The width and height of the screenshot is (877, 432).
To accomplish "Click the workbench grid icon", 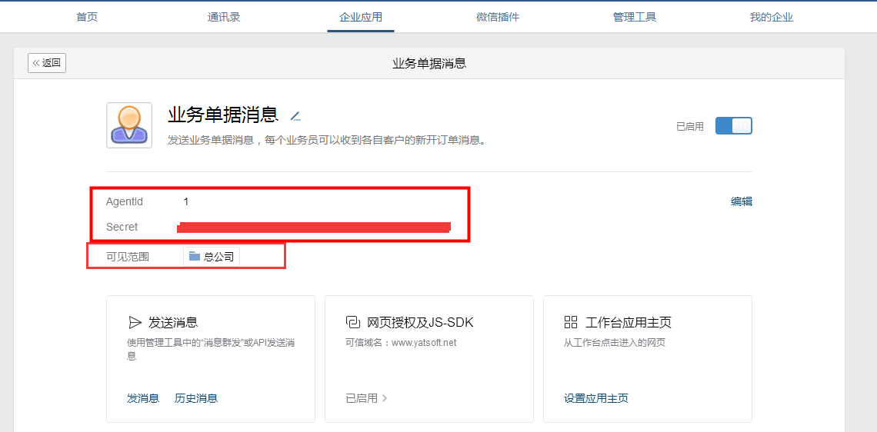I will [x=571, y=322].
